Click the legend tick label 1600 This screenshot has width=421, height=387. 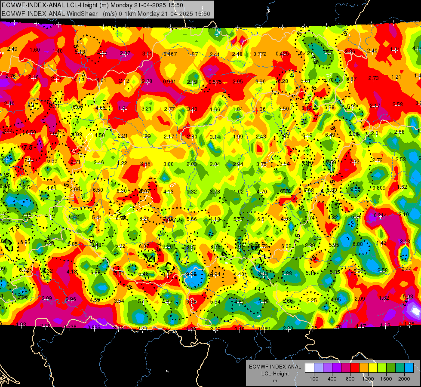point(386,379)
